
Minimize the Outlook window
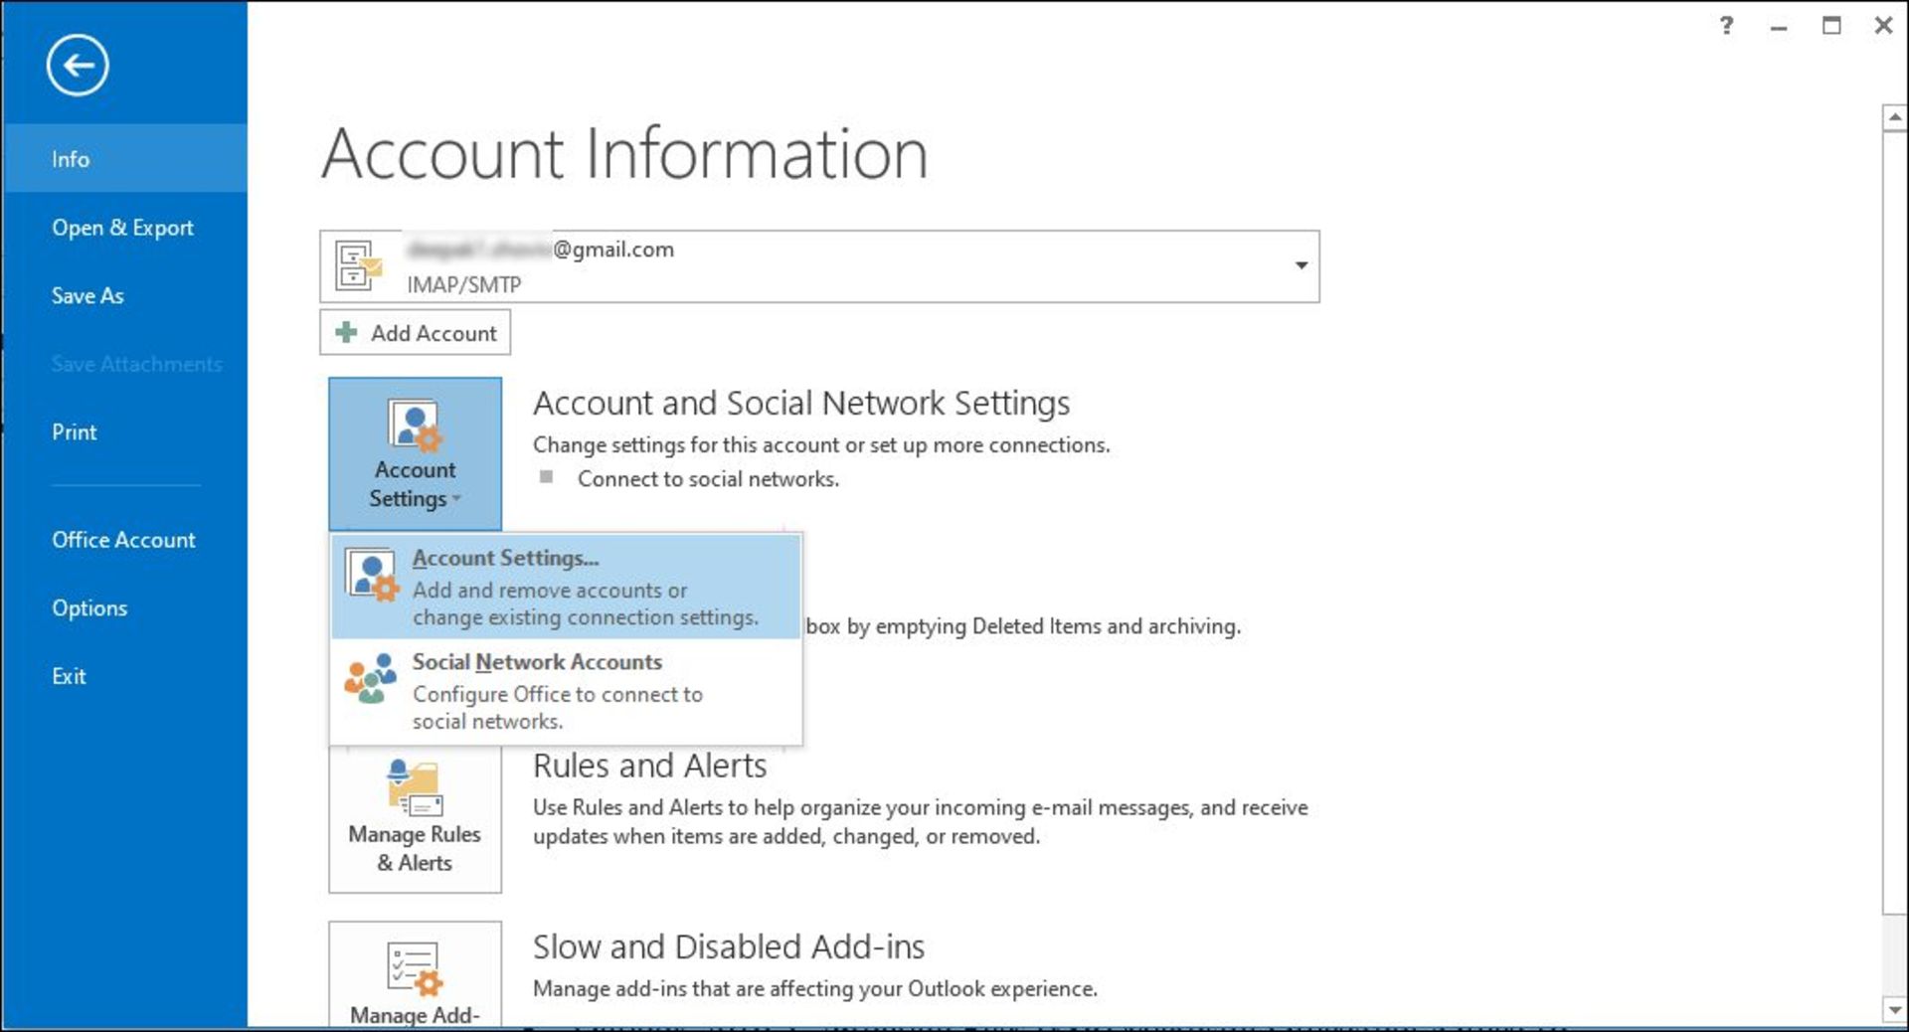pos(1779,27)
